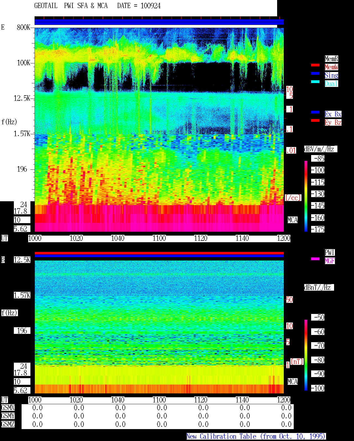Click the upper MCA label
The width and height of the screenshot is (354, 441).
pos(293,220)
